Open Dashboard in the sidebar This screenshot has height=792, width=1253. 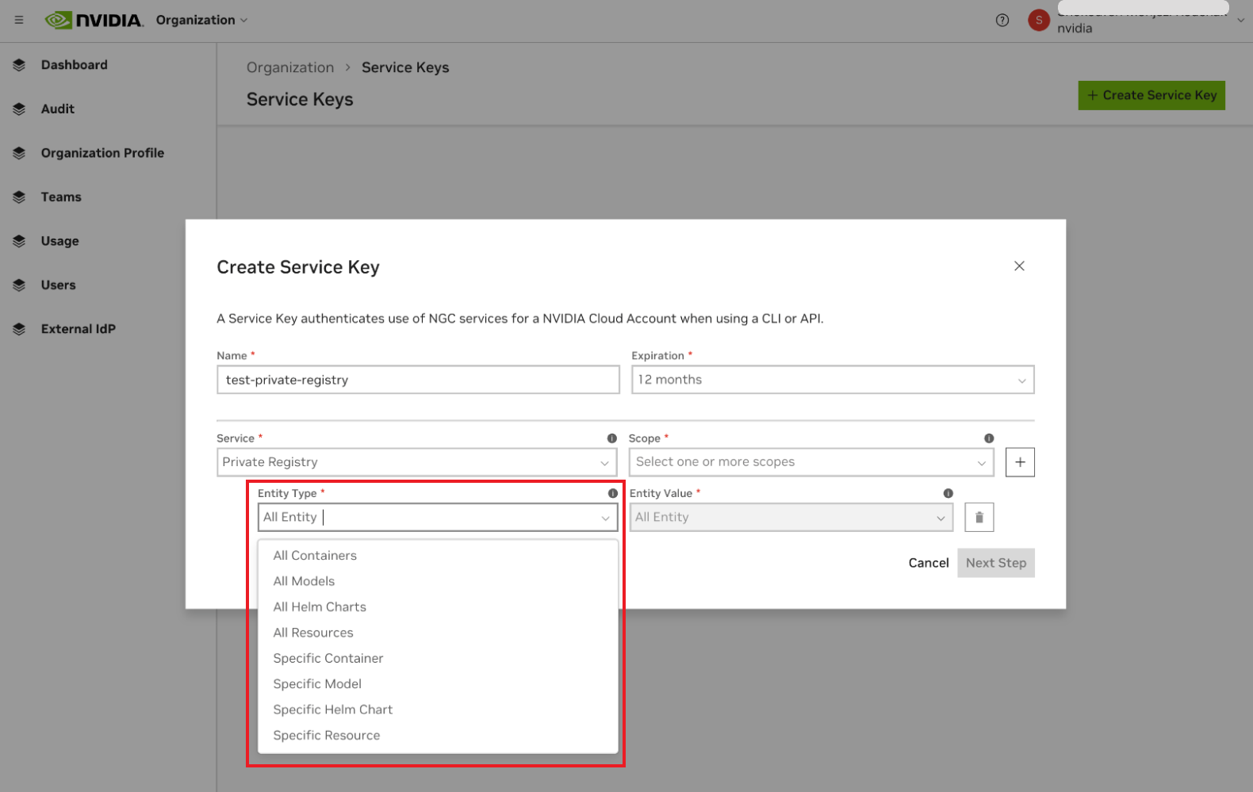tap(75, 65)
